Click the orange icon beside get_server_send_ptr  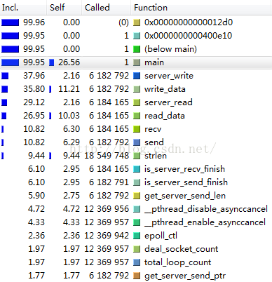(x=137, y=276)
